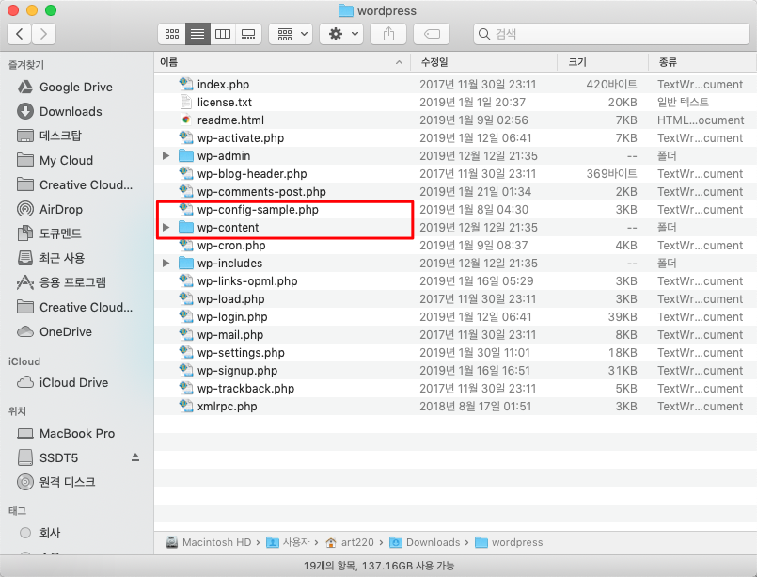Toggle sort direction arrow in name column
The width and height of the screenshot is (757, 577).
(x=399, y=62)
